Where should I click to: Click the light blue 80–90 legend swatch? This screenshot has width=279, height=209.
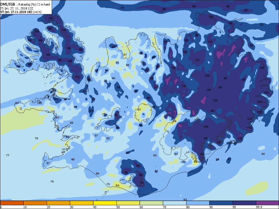(198, 203)
